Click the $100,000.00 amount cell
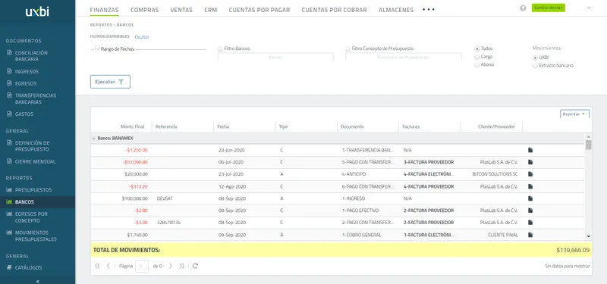The width and height of the screenshot is (607, 284). [135, 198]
